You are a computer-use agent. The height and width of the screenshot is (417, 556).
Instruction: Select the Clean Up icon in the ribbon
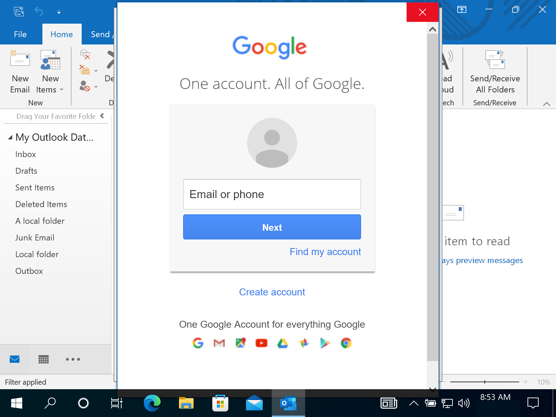pos(85,69)
